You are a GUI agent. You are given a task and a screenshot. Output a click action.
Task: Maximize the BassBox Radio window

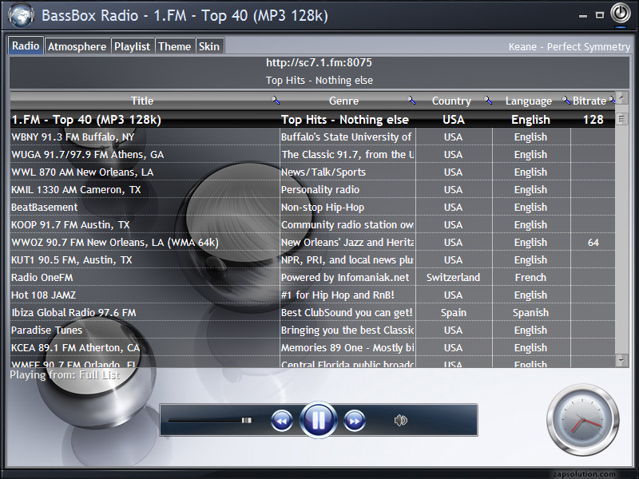(x=600, y=15)
